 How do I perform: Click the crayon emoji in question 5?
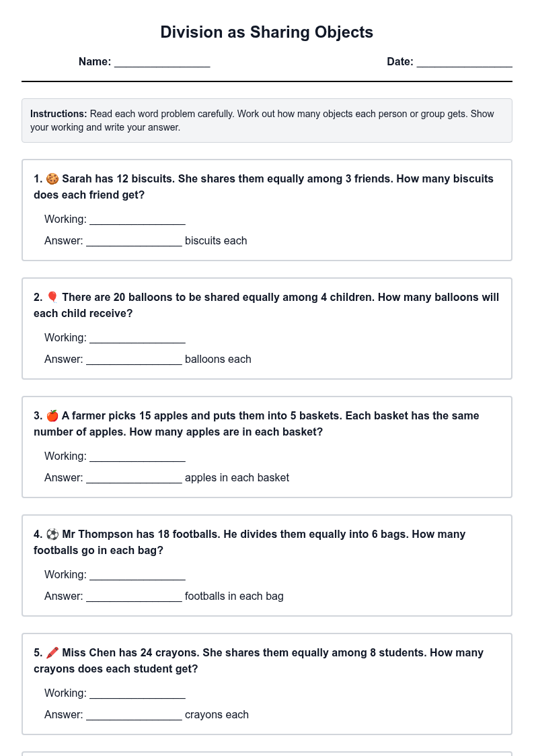pyautogui.click(x=52, y=653)
